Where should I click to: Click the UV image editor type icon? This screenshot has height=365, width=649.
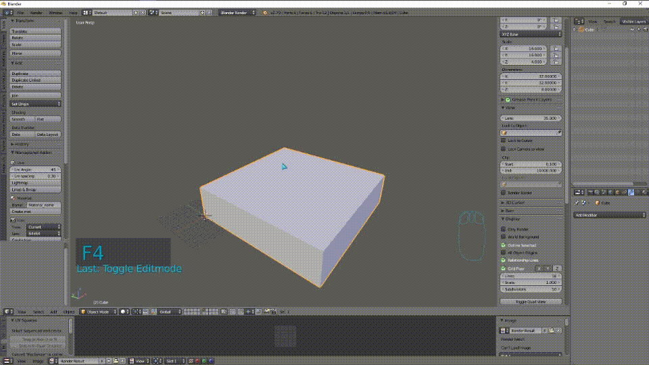click(x=7, y=361)
